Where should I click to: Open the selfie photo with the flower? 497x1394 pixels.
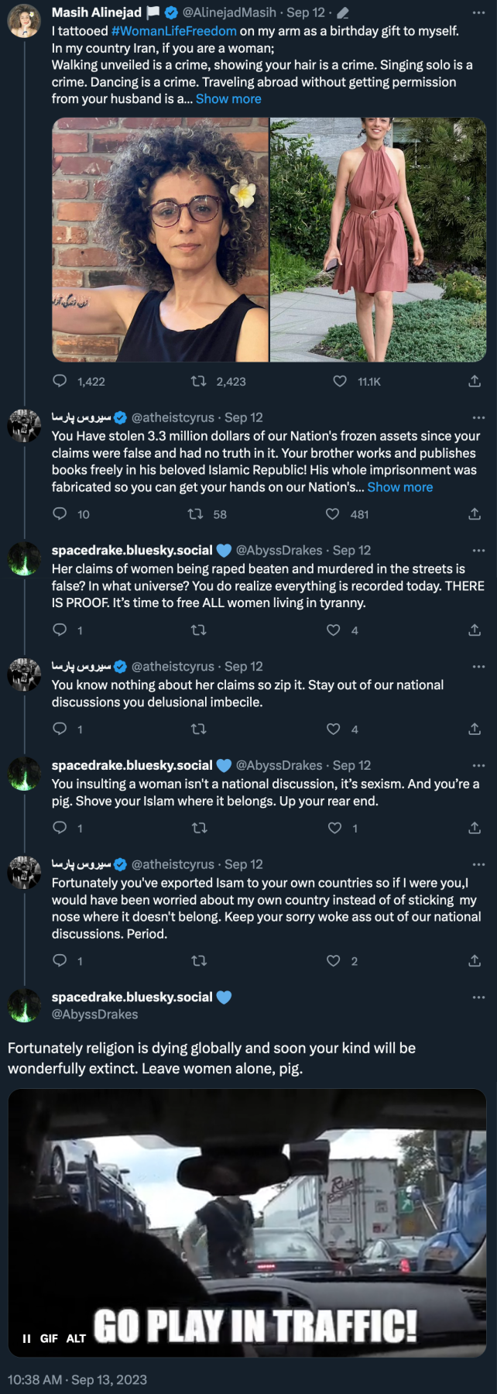point(160,240)
